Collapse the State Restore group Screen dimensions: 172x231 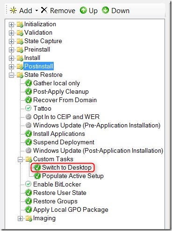(x=11, y=75)
